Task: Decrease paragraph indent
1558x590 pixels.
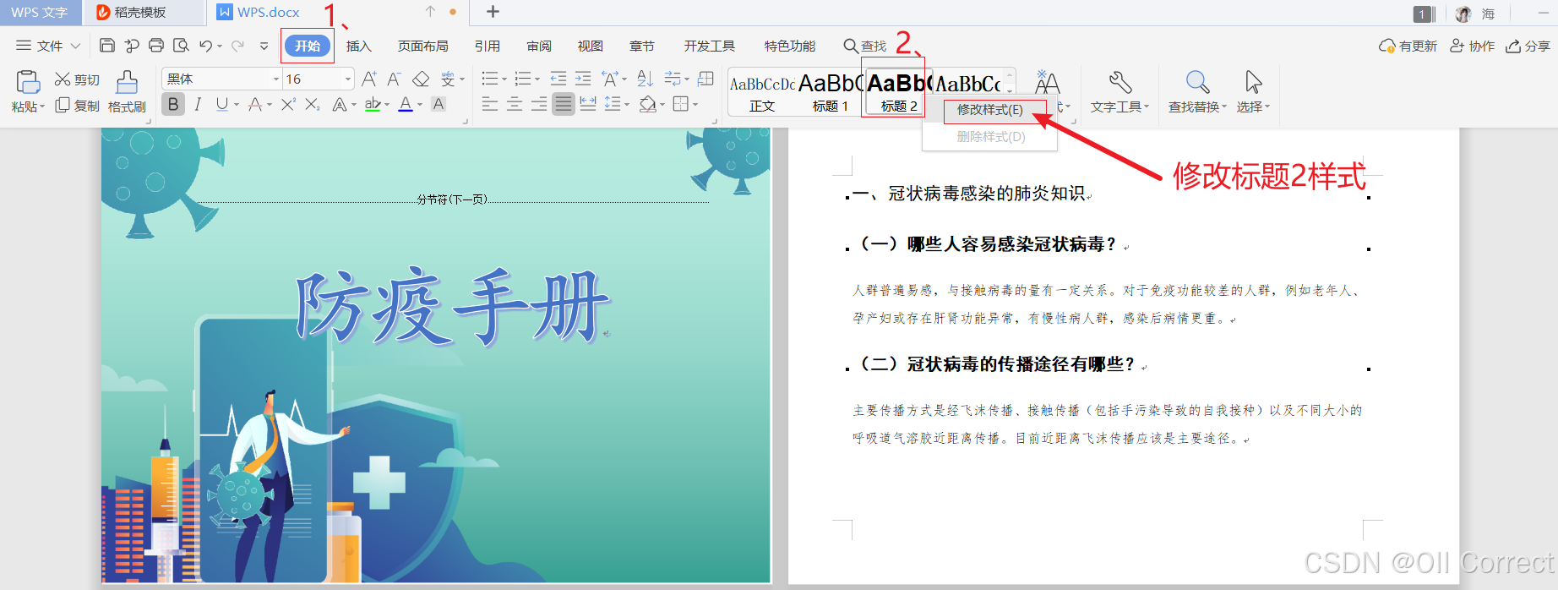Action: 558,79
